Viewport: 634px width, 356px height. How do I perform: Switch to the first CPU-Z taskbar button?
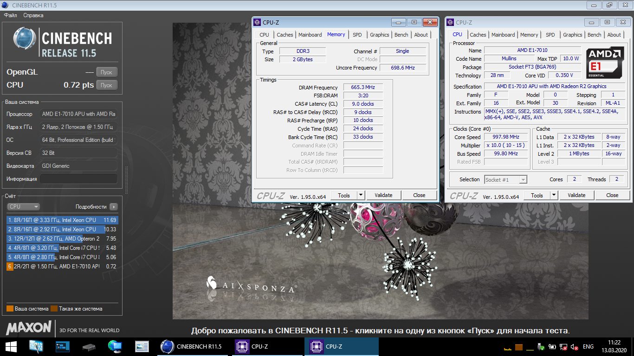coord(267,346)
